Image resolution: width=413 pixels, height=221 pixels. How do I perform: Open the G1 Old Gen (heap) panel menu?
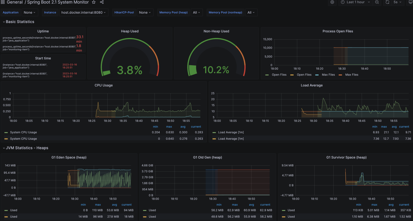coord(208,157)
